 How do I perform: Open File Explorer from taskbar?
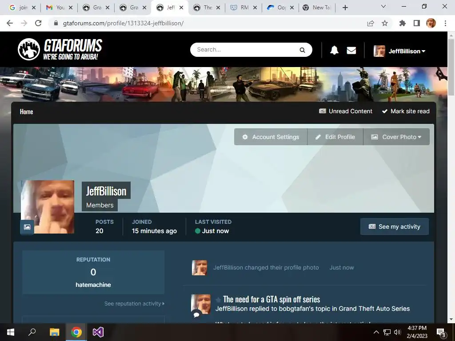coord(54,332)
